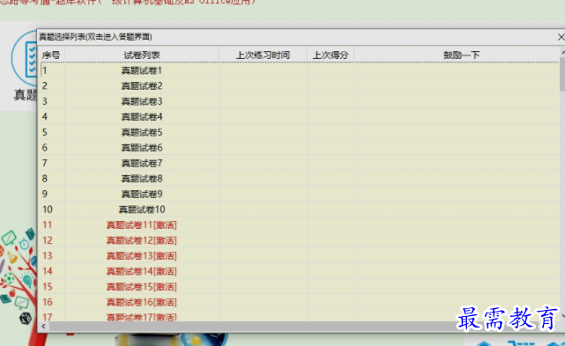The width and height of the screenshot is (565, 346).
Task: Select row 真题试卷2
Action: pos(299,86)
